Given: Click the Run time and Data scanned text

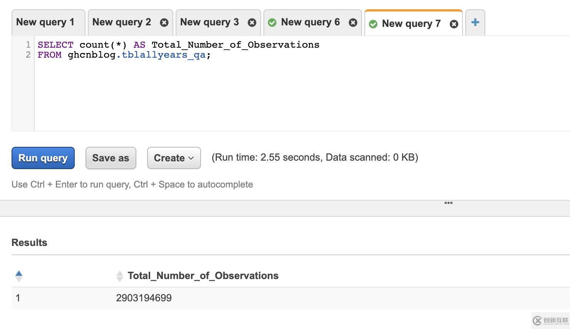Looking at the screenshot, I should pos(315,157).
